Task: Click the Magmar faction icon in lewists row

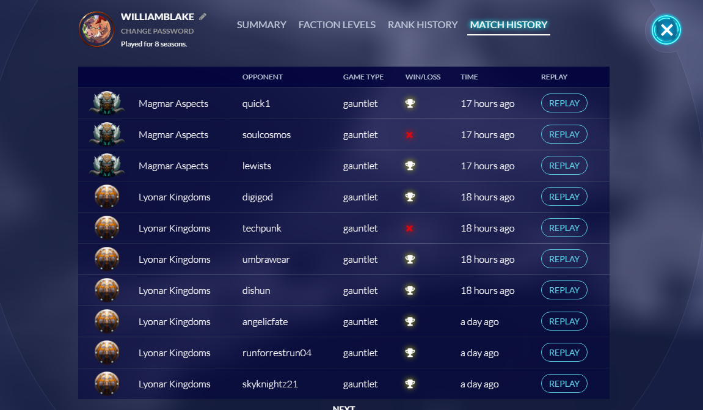Action: (107, 166)
